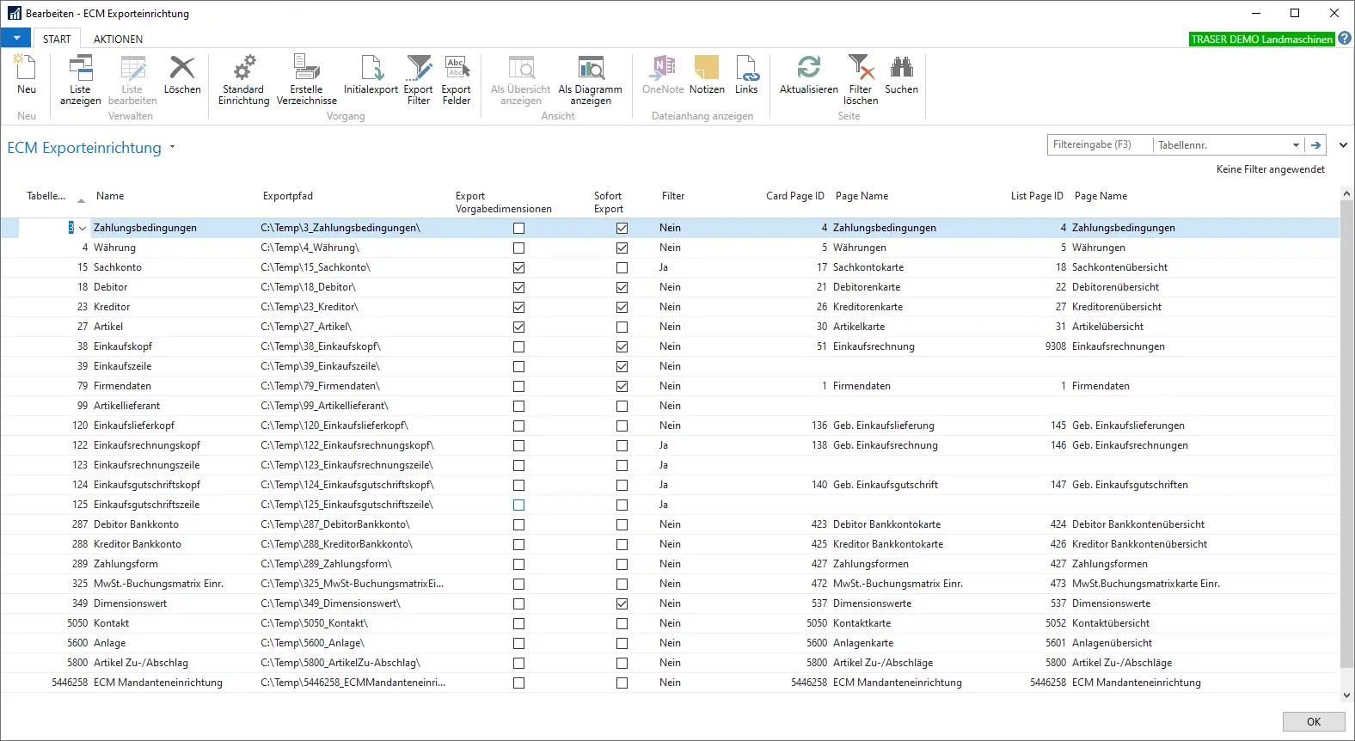The width and height of the screenshot is (1355, 741).
Task: Sort by the Card Page ID header
Action: click(794, 196)
